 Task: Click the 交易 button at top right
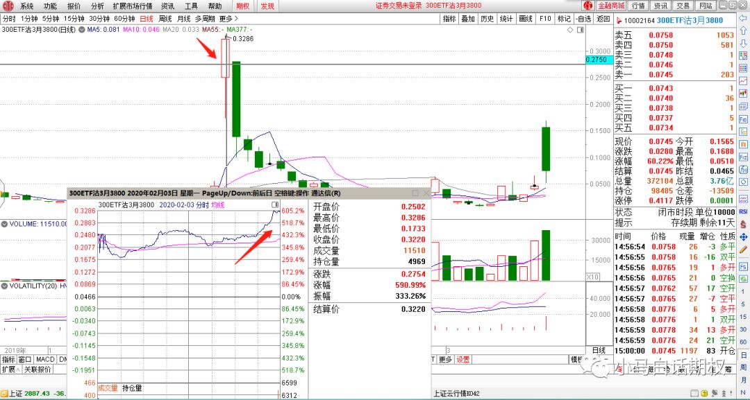[x=683, y=6]
